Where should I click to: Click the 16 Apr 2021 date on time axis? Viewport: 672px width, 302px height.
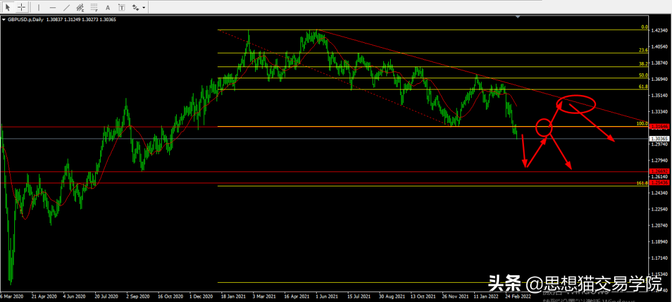click(296, 296)
